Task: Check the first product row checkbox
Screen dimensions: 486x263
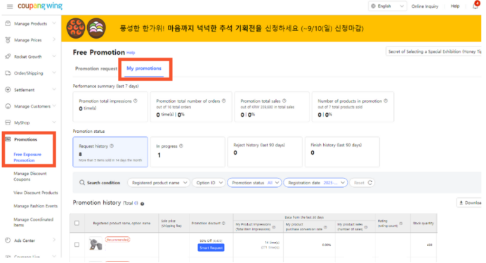Action: (x=77, y=245)
